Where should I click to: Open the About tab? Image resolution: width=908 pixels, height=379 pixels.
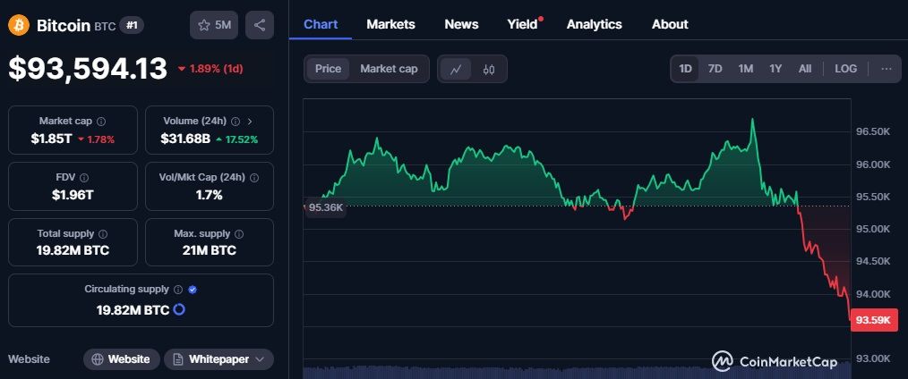(670, 24)
